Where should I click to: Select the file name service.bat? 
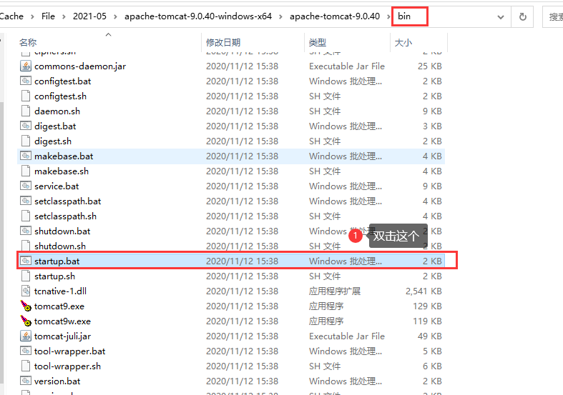pos(57,186)
